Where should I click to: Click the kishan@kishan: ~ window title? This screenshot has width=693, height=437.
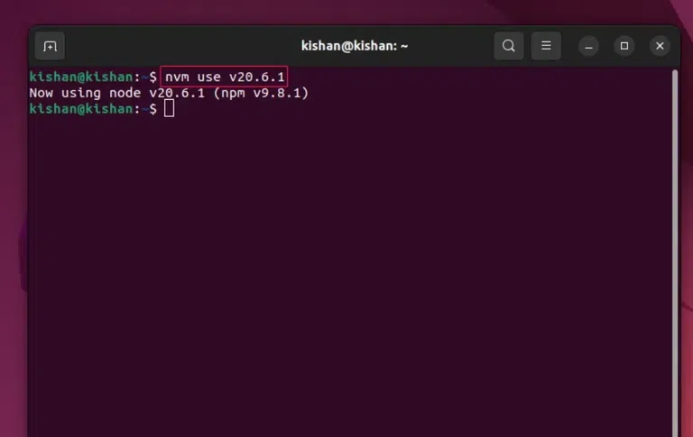pos(355,46)
